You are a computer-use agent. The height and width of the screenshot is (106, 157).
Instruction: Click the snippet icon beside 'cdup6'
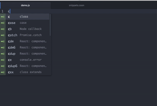(3, 66)
